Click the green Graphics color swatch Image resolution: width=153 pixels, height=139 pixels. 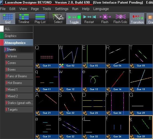click(2, 36)
